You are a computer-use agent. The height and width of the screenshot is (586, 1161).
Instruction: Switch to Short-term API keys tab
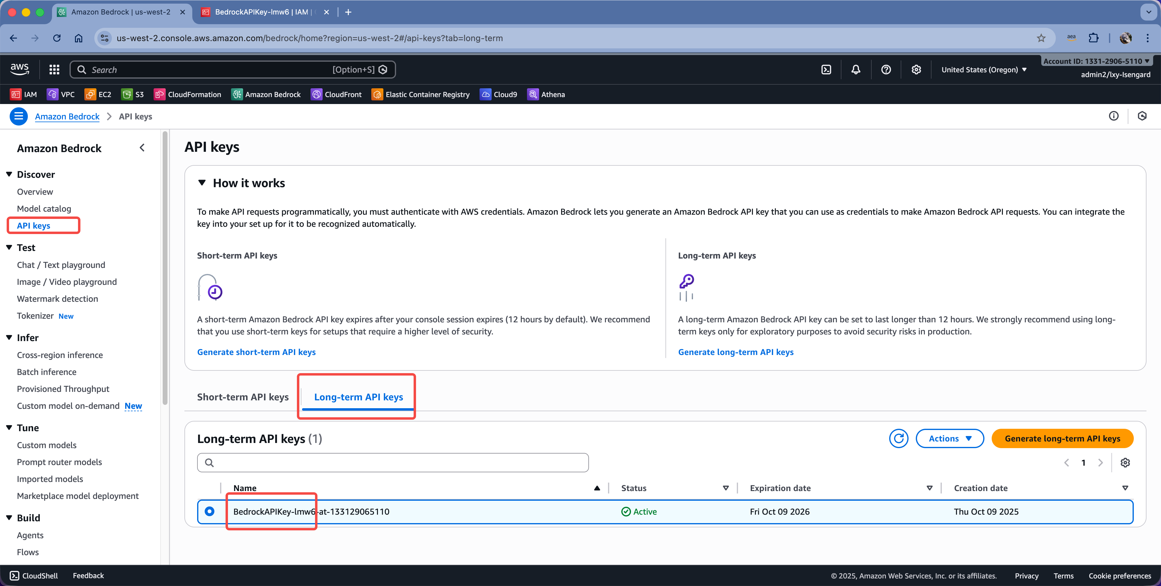(x=242, y=397)
